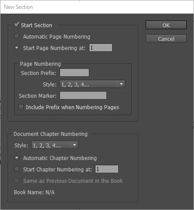194x210 pixels.
Task: Focus the Start Chapter Numbering at field
Action: click(x=107, y=169)
